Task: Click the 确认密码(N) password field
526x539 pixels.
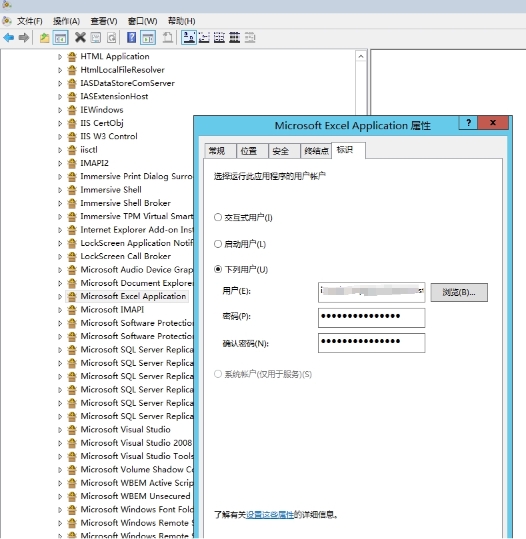Action: click(371, 343)
